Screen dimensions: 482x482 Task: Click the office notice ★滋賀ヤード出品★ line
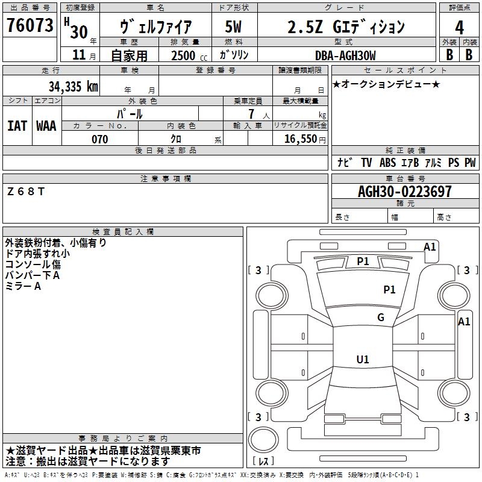pos(103,451)
